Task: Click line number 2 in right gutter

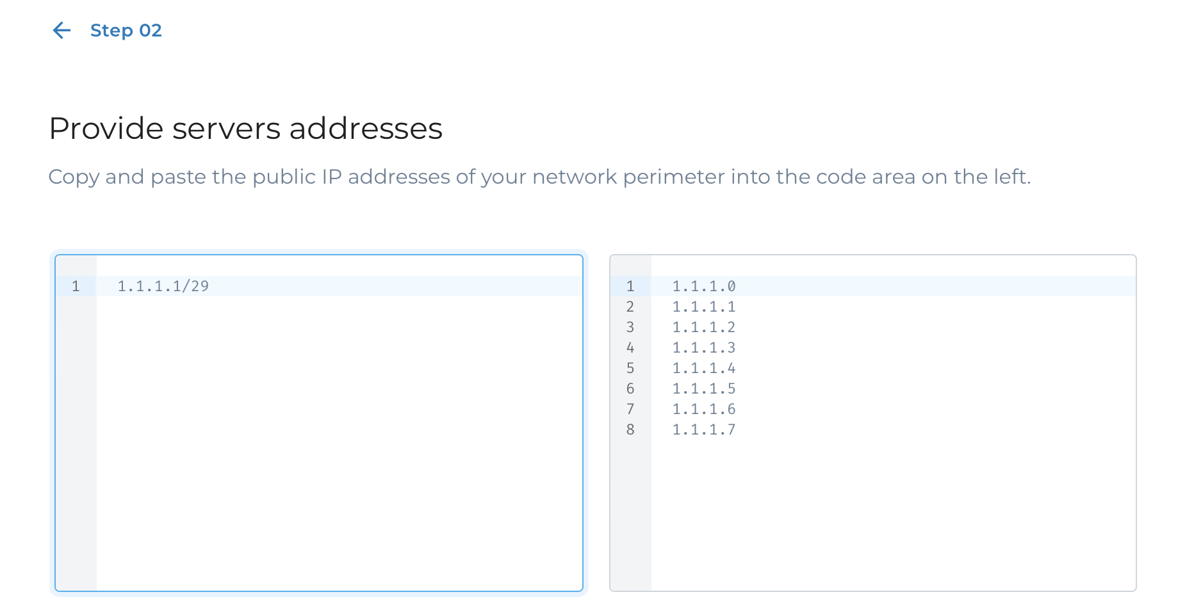Action: click(630, 307)
